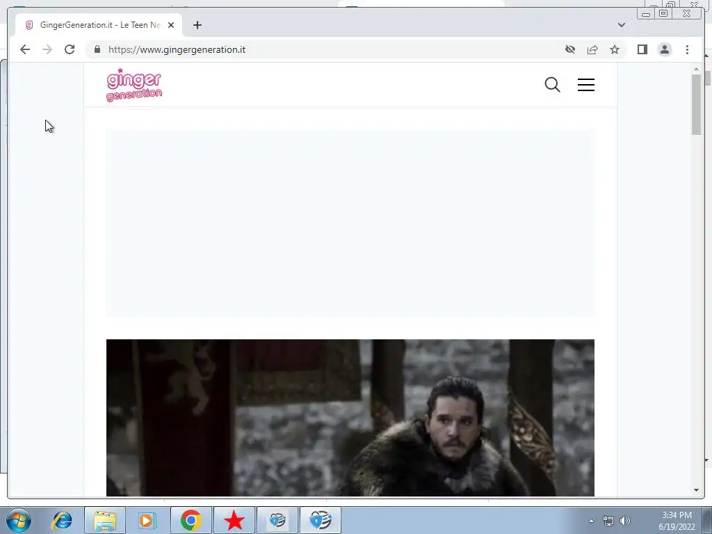
Task: Open the Windows Start menu
Action: pyautogui.click(x=19, y=520)
